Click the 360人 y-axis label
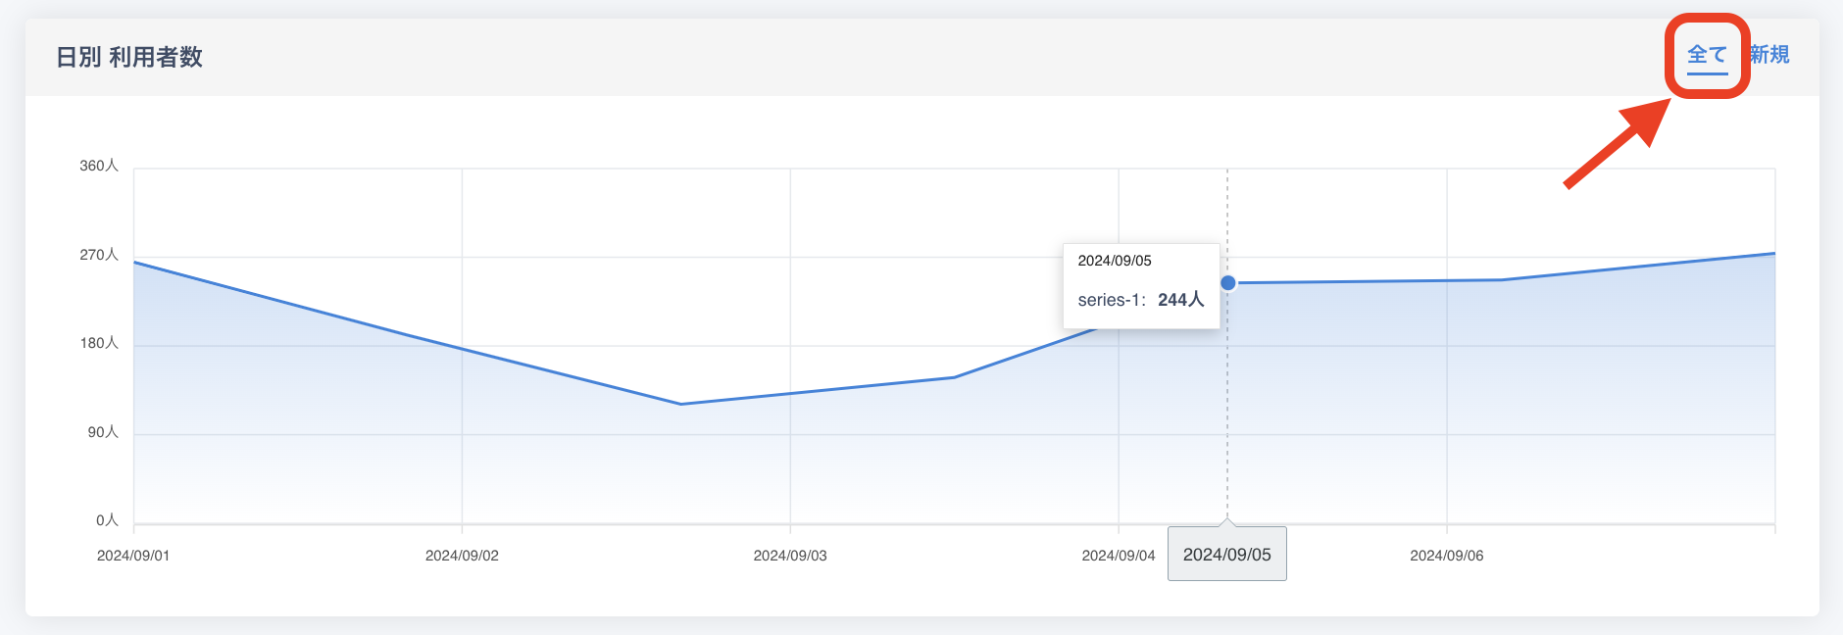Viewport: 1843px width, 635px height. [x=99, y=166]
